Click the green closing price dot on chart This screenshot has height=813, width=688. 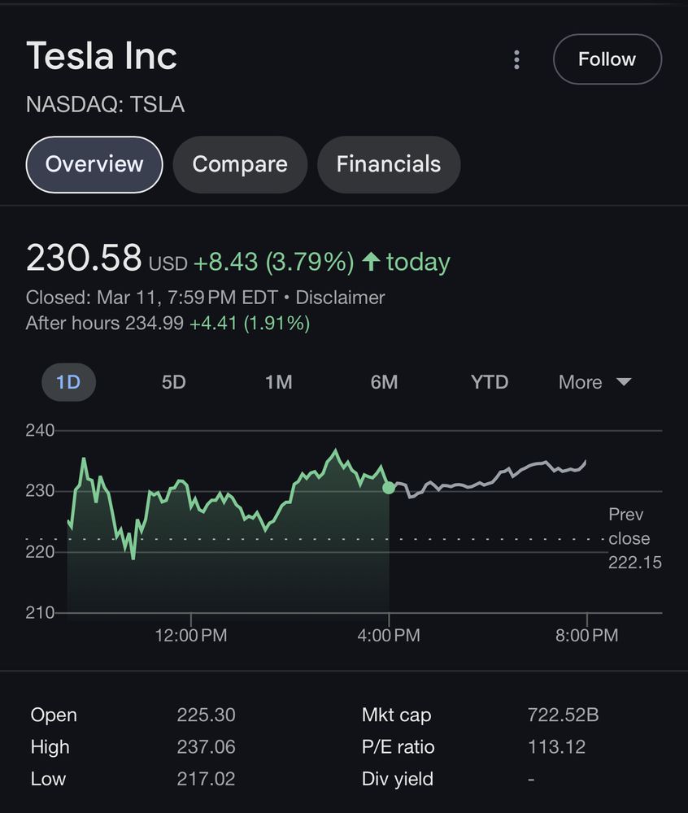389,488
